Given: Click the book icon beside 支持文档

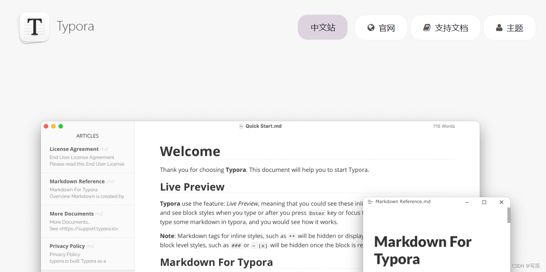Looking at the screenshot, I should click(427, 28).
